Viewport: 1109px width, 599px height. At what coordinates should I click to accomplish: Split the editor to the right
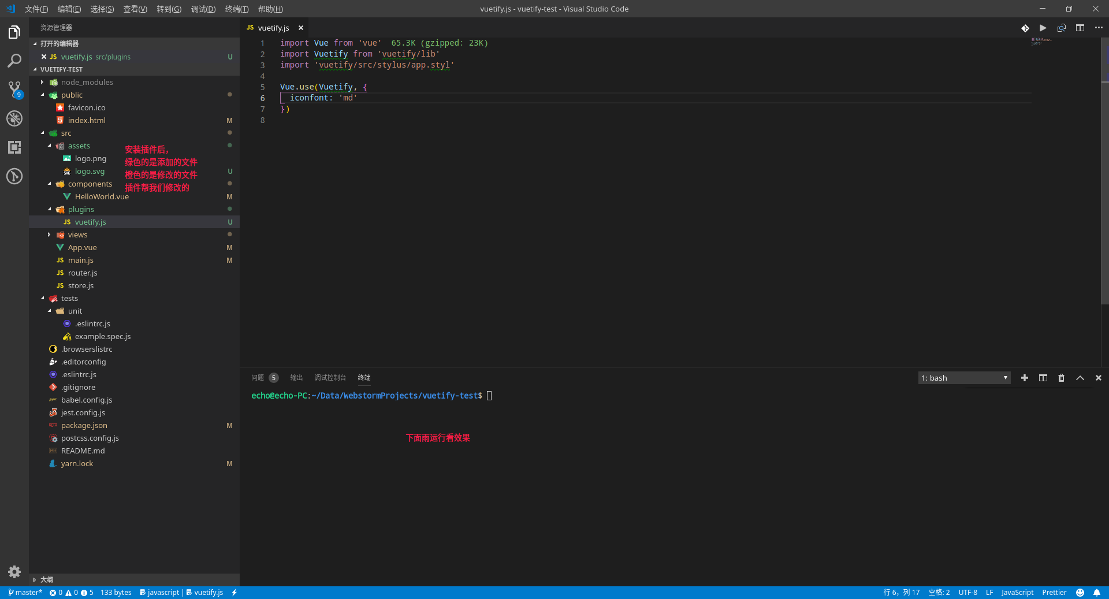point(1080,28)
